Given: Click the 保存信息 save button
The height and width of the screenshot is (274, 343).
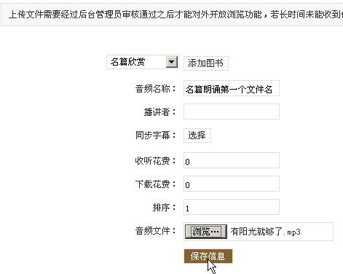Looking at the screenshot, I should tap(208, 257).
